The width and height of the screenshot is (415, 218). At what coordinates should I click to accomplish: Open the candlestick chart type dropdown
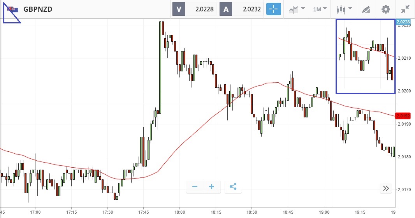pyautogui.click(x=344, y=9)
